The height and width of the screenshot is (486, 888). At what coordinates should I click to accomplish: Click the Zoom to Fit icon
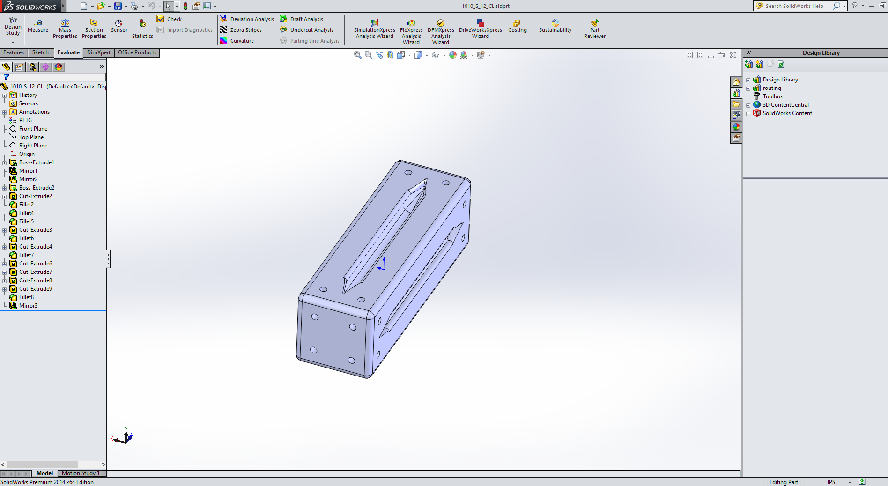(x=358, y=55)
